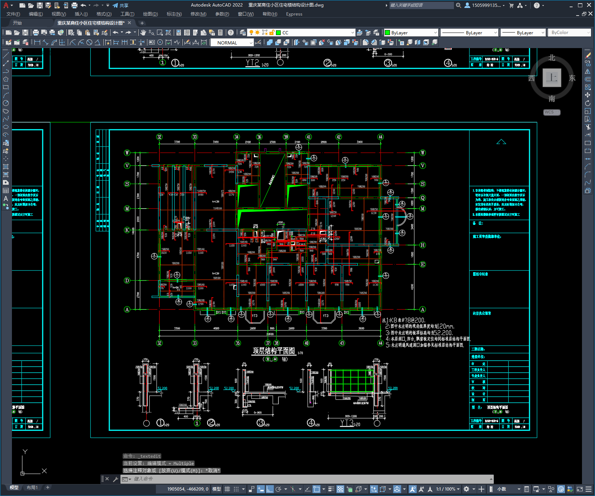
Task: Toggle snap mode in status bar
Action: (x=236, y=489)
